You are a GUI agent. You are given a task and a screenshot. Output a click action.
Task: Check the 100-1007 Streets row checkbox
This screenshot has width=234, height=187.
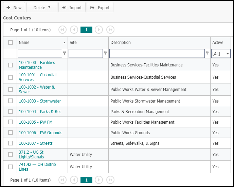[11, 143]
